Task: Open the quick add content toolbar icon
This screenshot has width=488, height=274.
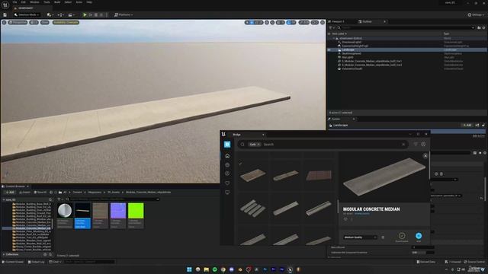Action: (49, 14)
